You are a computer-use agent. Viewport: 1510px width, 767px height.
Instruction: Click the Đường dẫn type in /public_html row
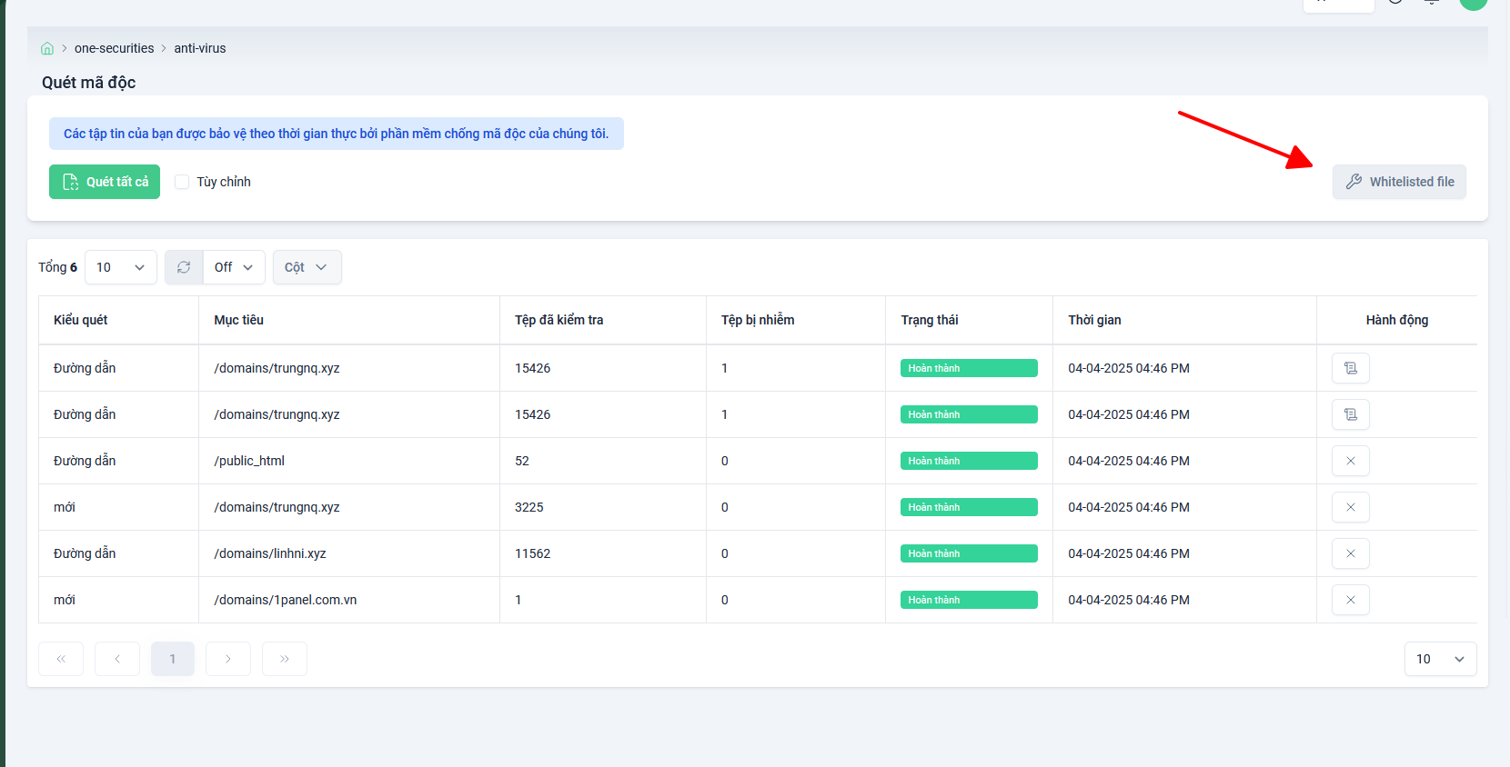85,461
